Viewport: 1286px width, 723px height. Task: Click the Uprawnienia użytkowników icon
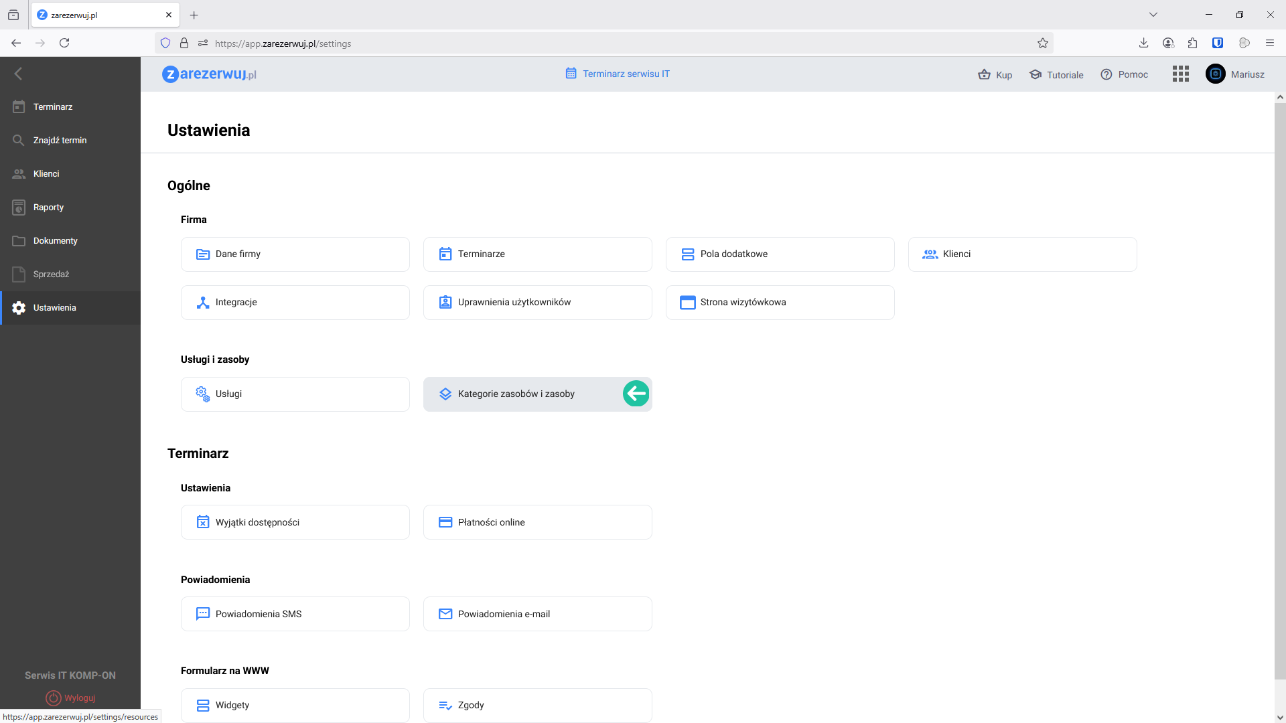tap(445, 303)
